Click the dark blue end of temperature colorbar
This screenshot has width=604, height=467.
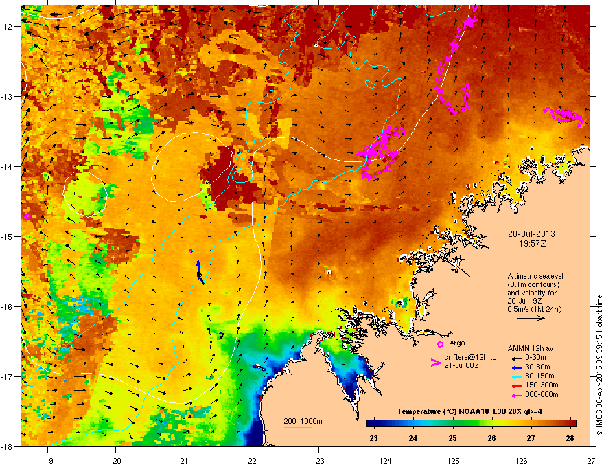[371, 423]
